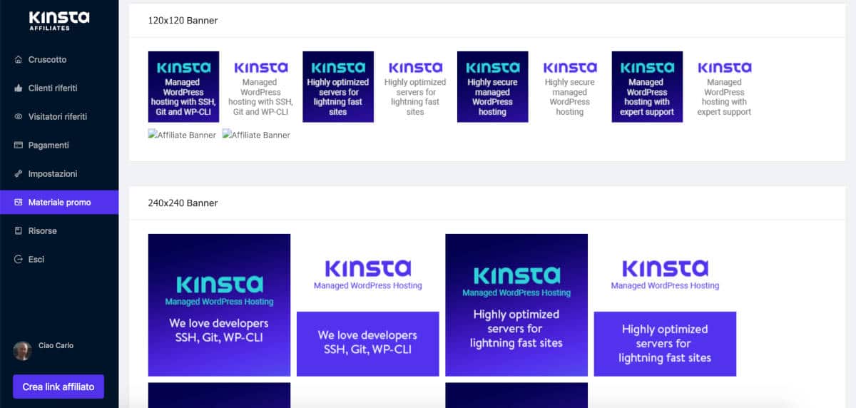Click the wrench icon beside Impostazioni

click(19, 174)
